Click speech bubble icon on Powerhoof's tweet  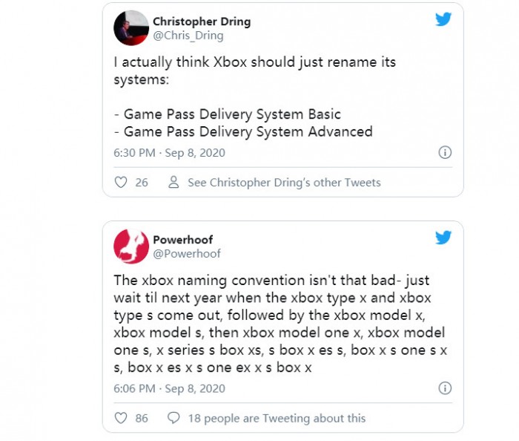(174, 418)
